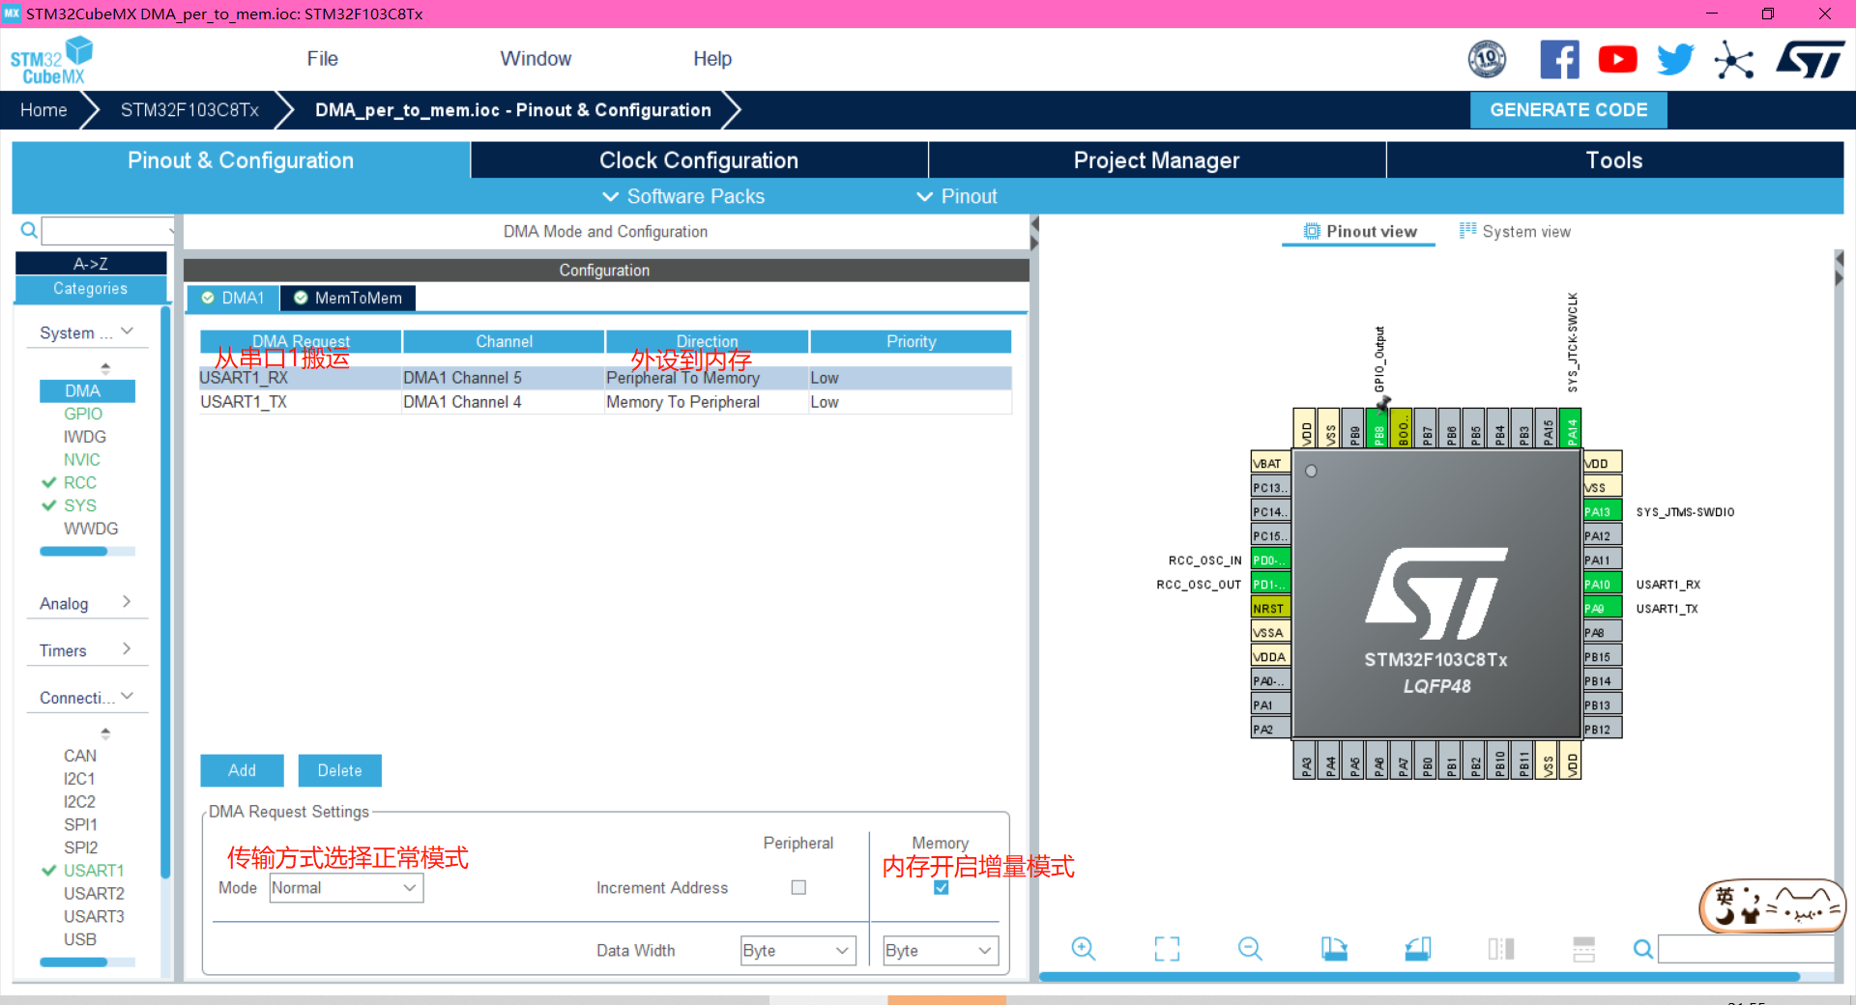The width and height of the screenshot is (1856, 1005).
Task: Add a new DMA request
Action: pos(242,770)
